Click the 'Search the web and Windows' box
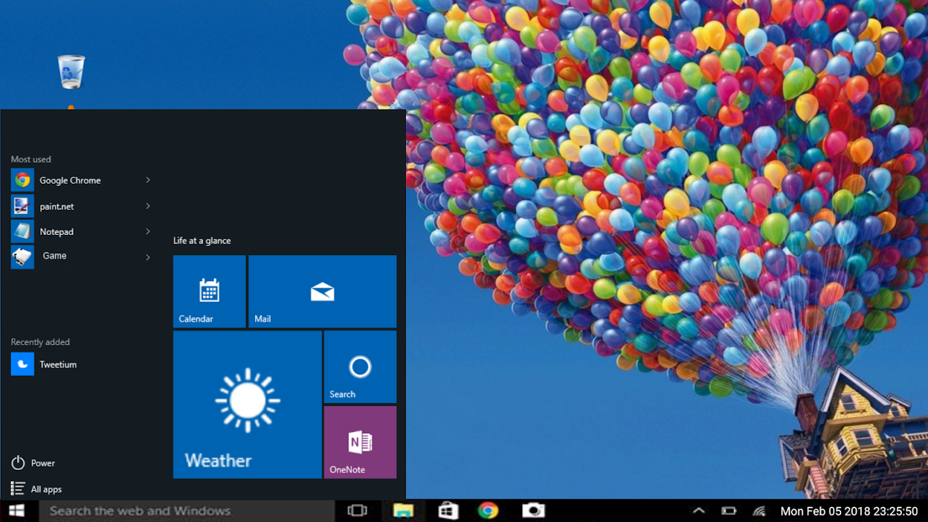928x522 pixels. point(187,511)
